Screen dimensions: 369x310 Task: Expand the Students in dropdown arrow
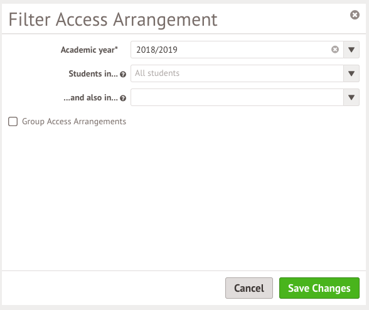click(351, 73)
